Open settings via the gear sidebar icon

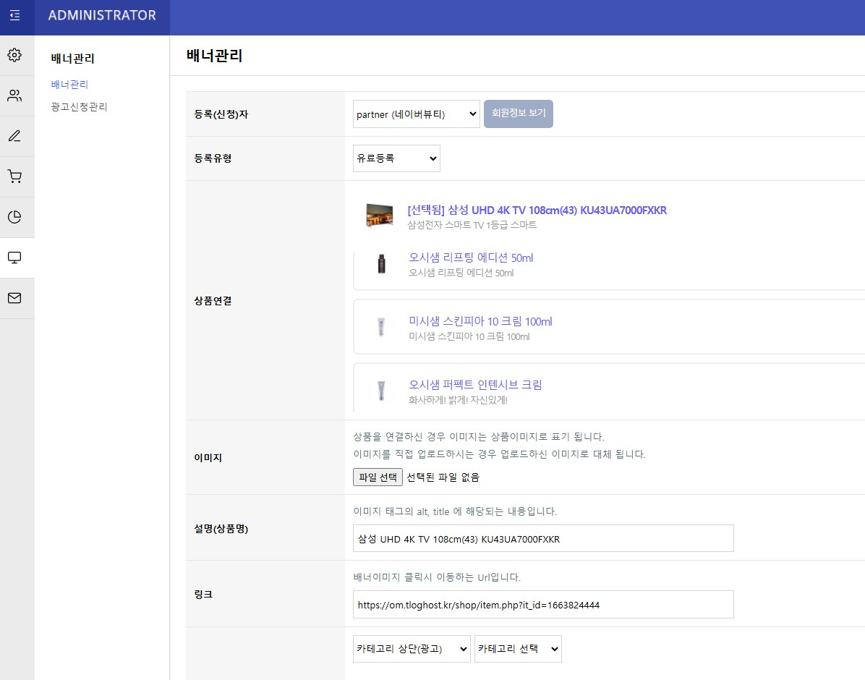click(x=14, y=55)
